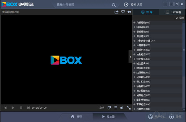The width and height of the screenshot is (186, 122).
Task: Click the CBOX 央视影音 logo
Action: pos(18,4)
